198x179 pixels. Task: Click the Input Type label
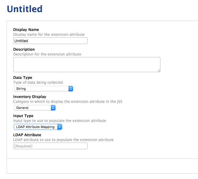(23, 116)
